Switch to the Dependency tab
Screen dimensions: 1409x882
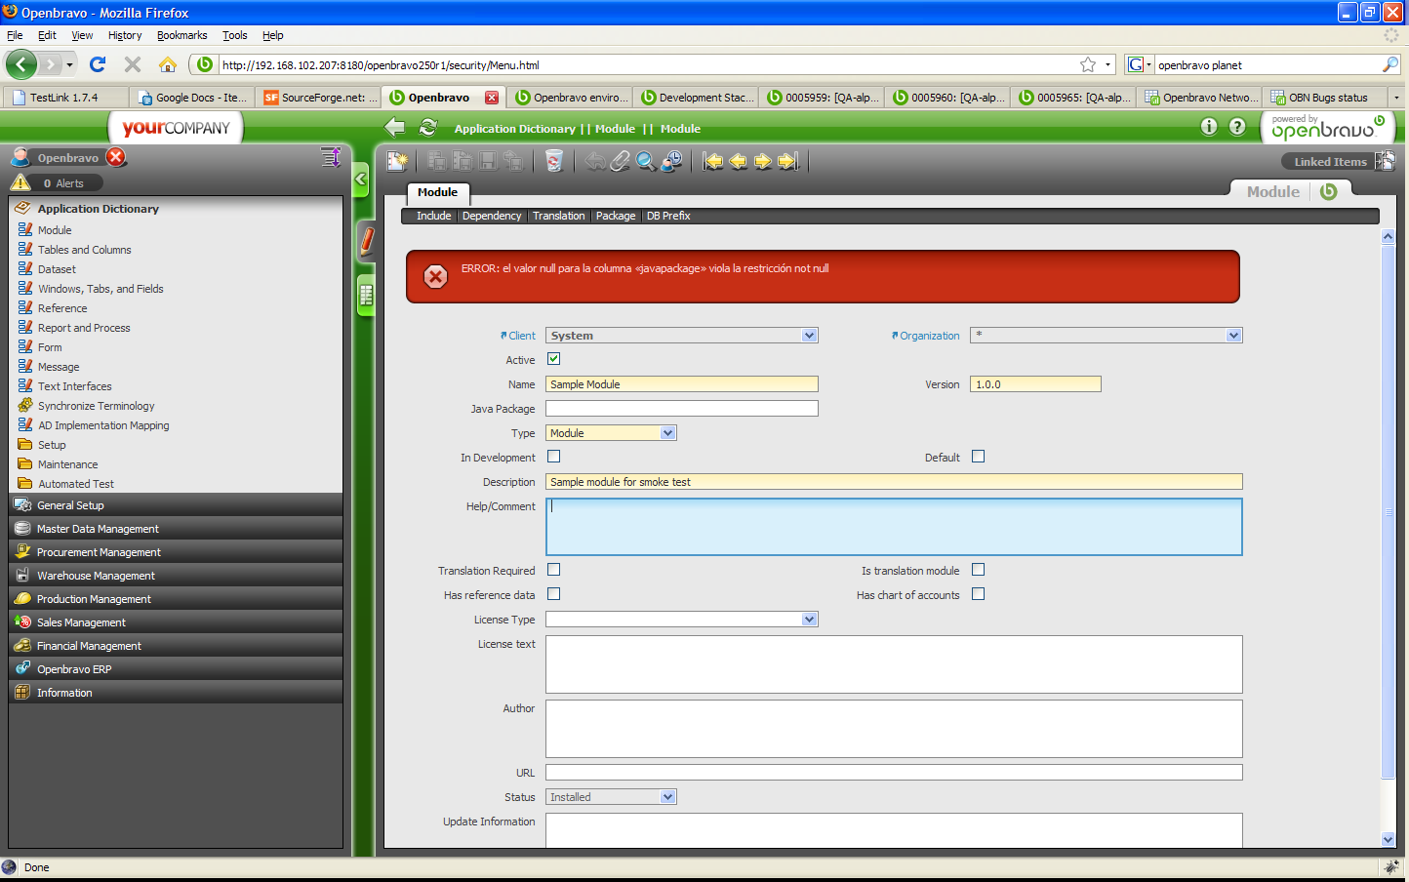pyautogui.click(x=492, y=216)
